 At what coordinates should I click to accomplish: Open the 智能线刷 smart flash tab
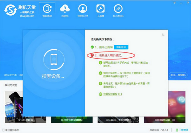47,10
